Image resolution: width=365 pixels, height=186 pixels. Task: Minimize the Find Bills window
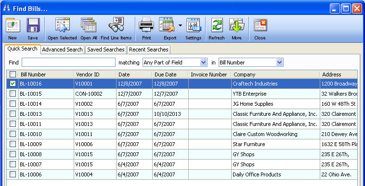pos(335,9)
